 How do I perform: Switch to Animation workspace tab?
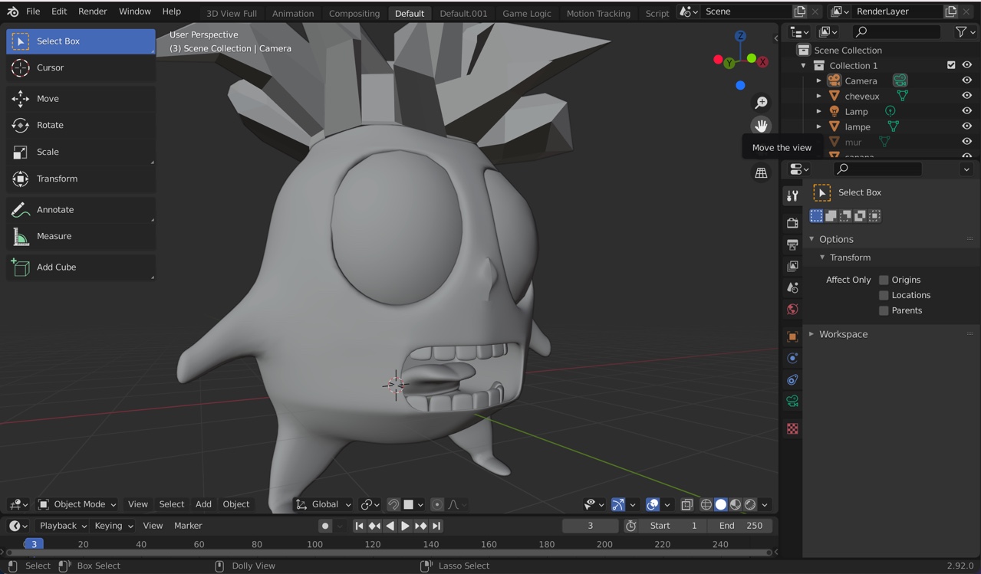293,13
